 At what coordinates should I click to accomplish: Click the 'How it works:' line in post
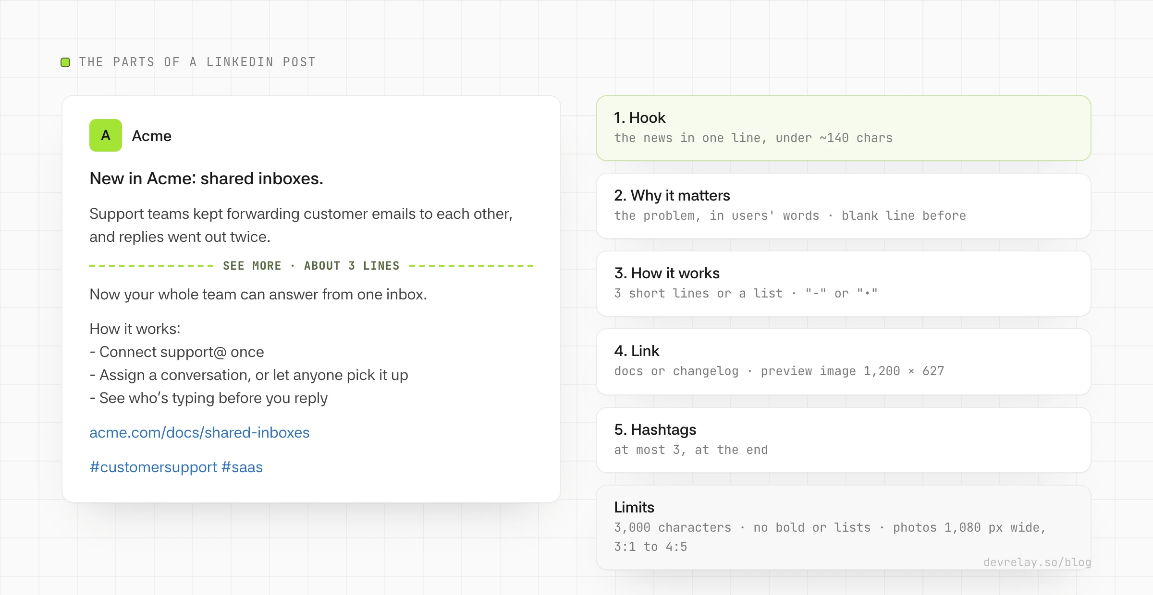coord(135,329)
